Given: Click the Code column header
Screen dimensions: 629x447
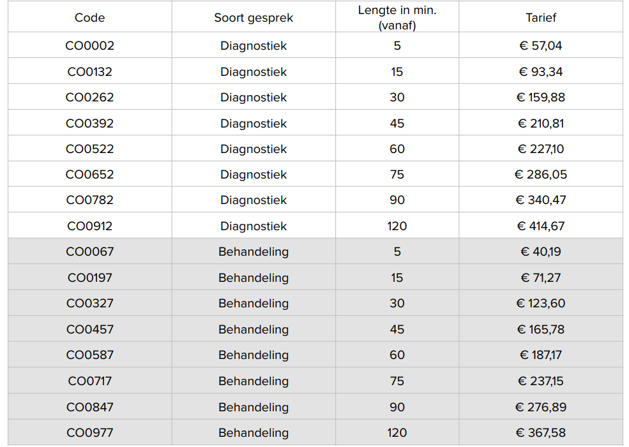Looking at the screenshot, I should click(89, 18).
